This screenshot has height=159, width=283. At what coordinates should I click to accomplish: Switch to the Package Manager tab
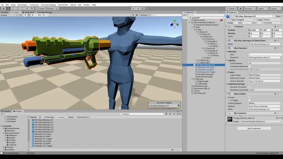click(45, 12)
